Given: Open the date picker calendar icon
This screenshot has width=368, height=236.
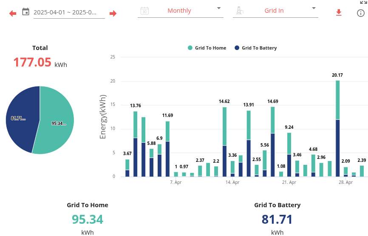Looking at the screenshot, I should pyautogui.click(x=25, y=11).
